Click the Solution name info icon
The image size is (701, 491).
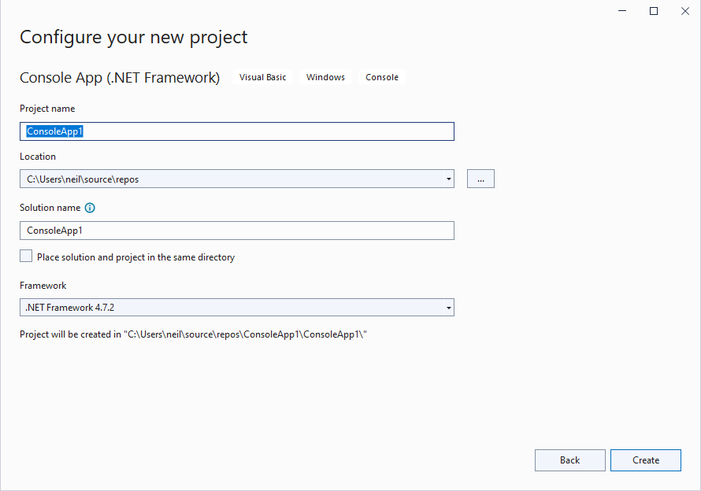(90, 209)
